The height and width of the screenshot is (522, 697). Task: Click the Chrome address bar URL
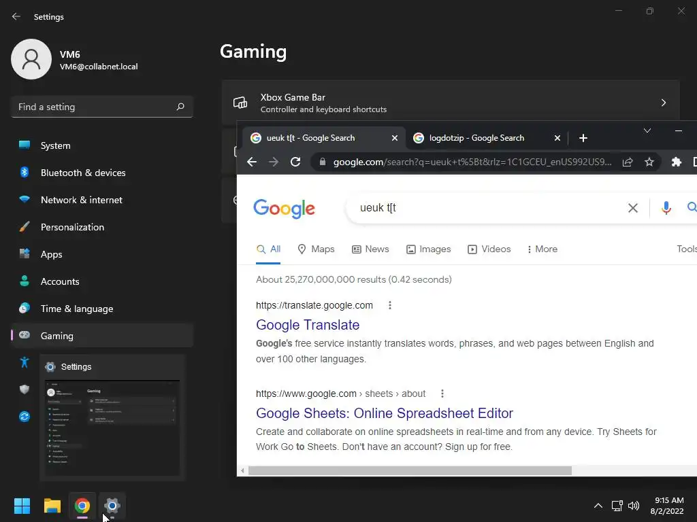coord(472,162)
